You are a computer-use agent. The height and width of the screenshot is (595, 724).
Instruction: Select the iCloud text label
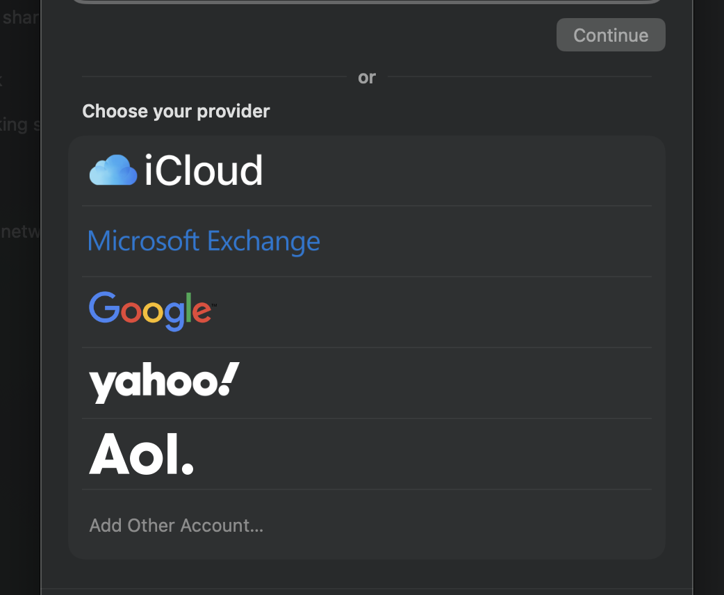pyautogui.click(x=204, y=170)
